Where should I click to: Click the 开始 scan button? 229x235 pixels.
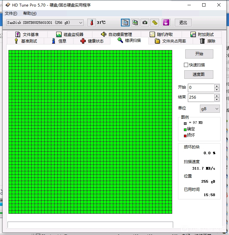[199, 54]
